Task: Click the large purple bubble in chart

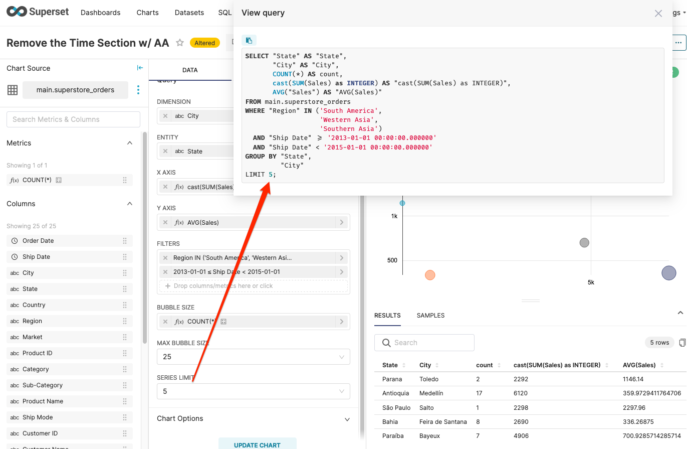Action: point(669,273)
